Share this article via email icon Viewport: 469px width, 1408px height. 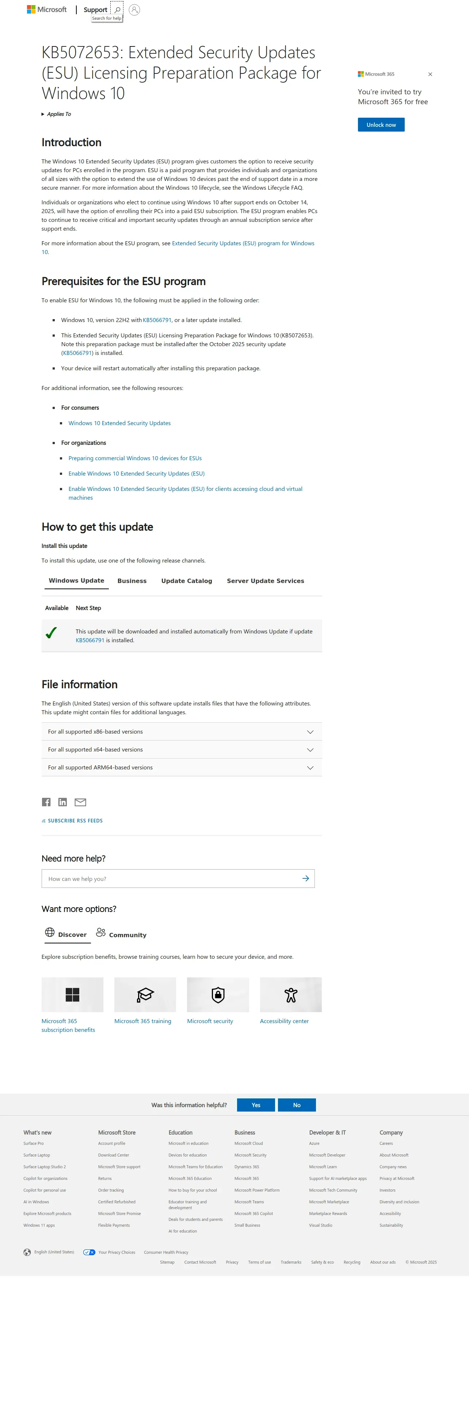pos(80,802)
